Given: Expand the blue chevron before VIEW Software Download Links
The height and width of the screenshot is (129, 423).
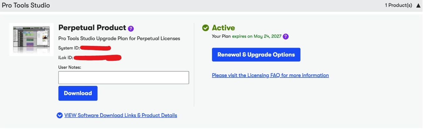Looking at the screenshot, I should (x=60, y=115).
